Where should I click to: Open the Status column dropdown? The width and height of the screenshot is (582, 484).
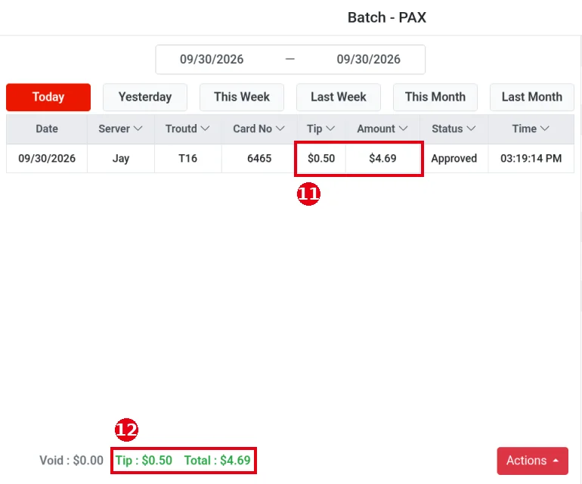coord(471,129)
